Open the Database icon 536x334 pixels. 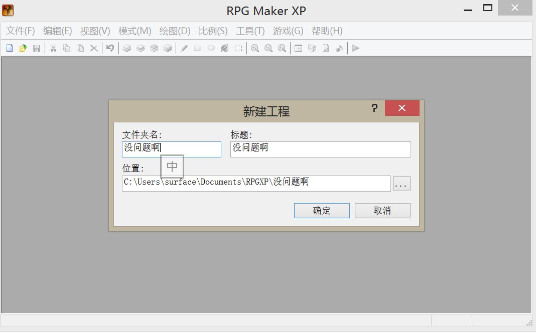pos(299,48)
